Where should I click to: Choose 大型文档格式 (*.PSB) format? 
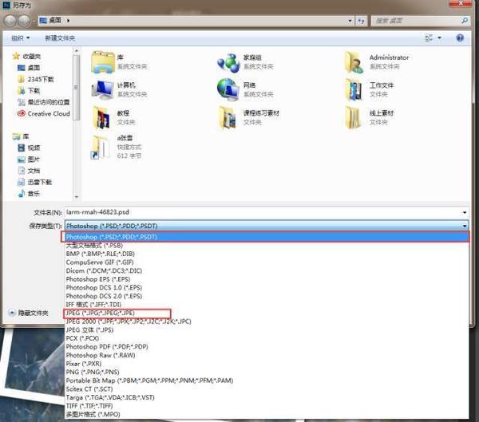click(x=267, y=245)
